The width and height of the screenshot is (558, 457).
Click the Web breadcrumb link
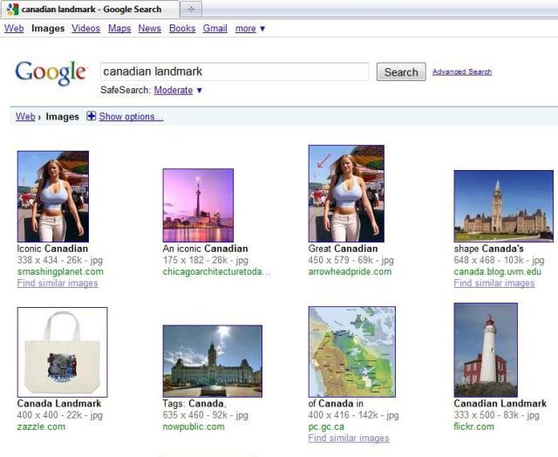click(x=25, y=117)
